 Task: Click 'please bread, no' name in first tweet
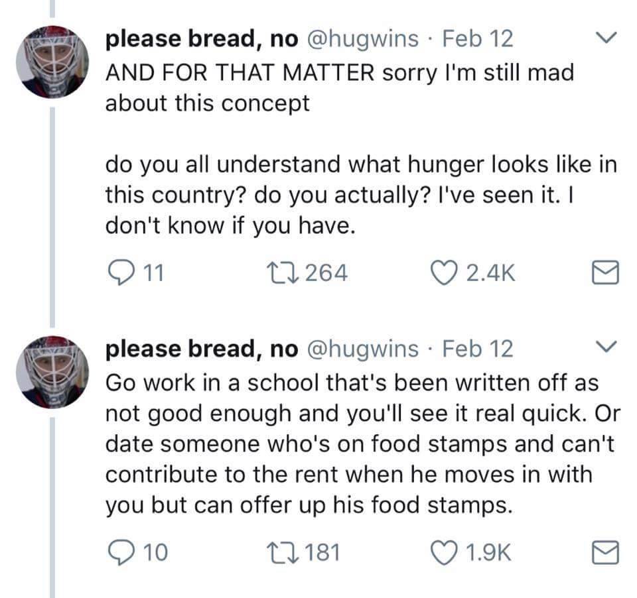click(x=202, y=38)
